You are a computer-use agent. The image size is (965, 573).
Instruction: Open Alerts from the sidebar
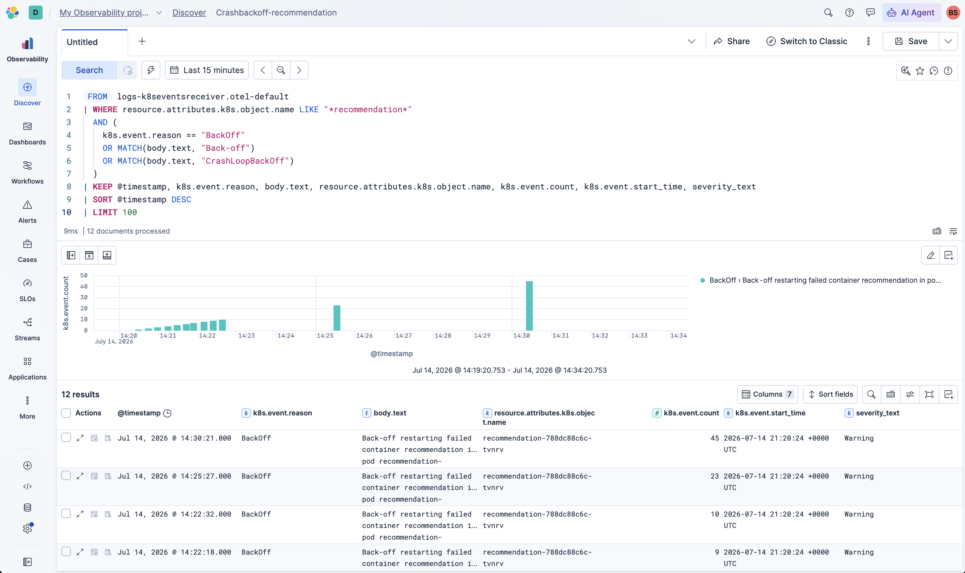(x=27, y=212)
